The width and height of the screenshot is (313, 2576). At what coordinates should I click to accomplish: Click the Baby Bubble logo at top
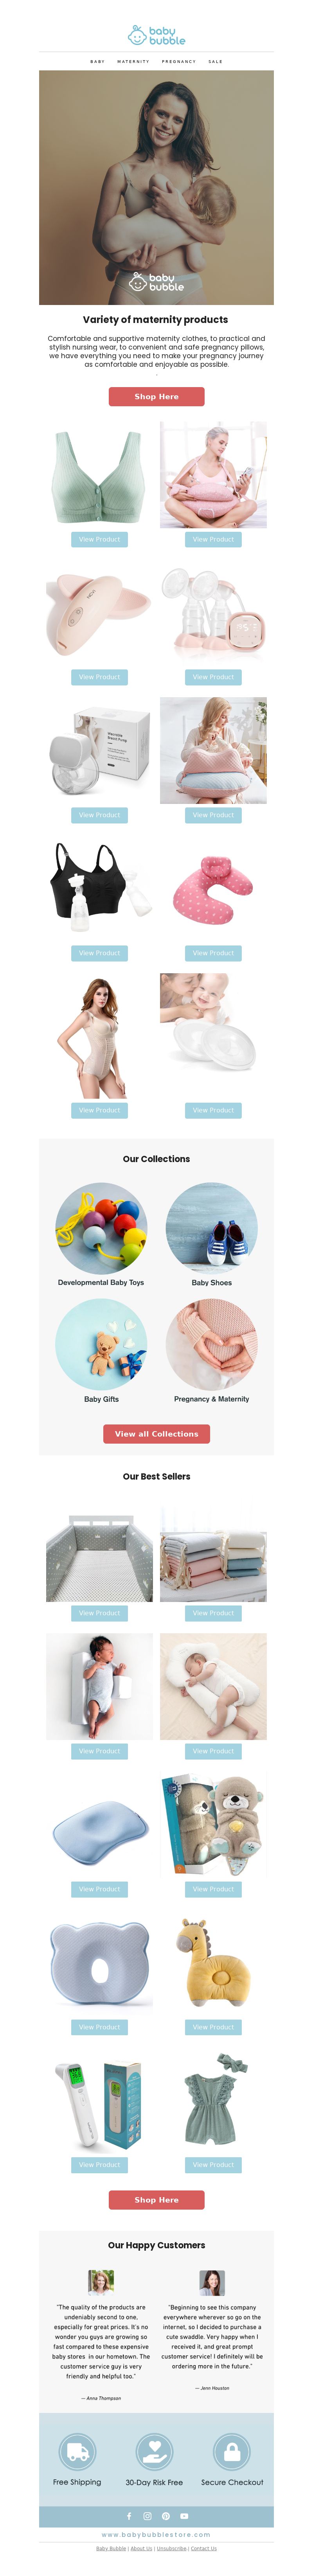pyautogui.click(x=156, y=35)
